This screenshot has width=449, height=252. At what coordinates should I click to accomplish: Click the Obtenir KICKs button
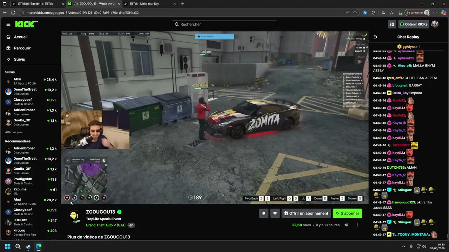[414, 24]
